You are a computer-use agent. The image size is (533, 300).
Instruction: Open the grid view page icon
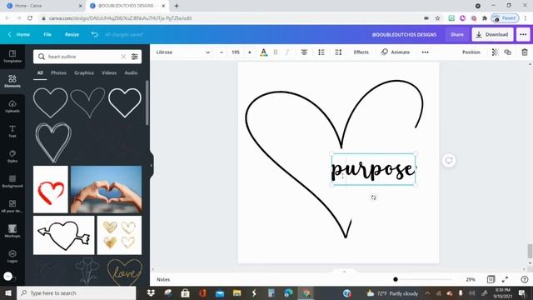(491, 279)
